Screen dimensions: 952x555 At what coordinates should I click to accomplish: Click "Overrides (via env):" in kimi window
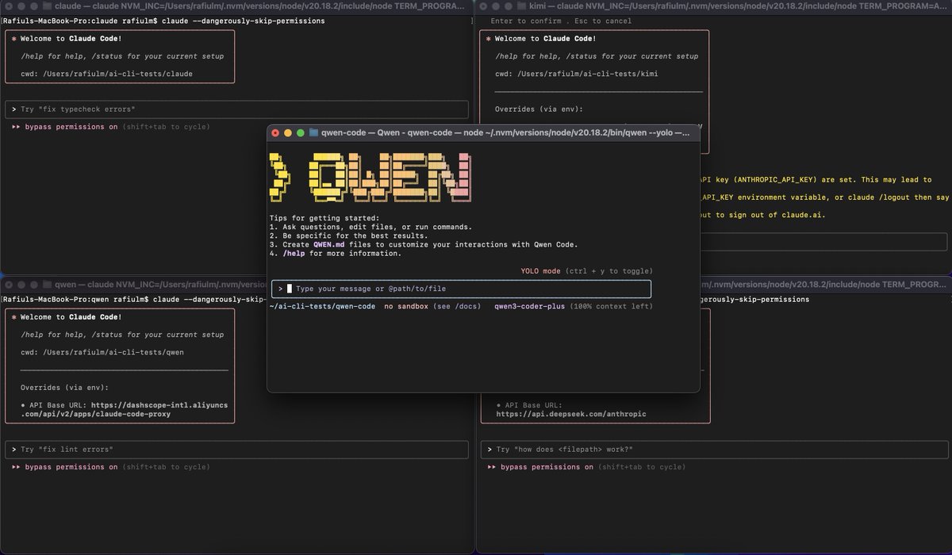pyautogui.click(x=539, y=109)
